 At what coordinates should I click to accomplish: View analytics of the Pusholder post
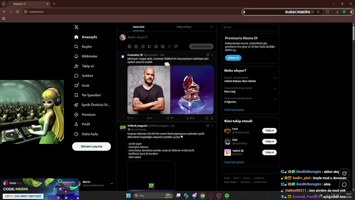click(x=190, y=118)
